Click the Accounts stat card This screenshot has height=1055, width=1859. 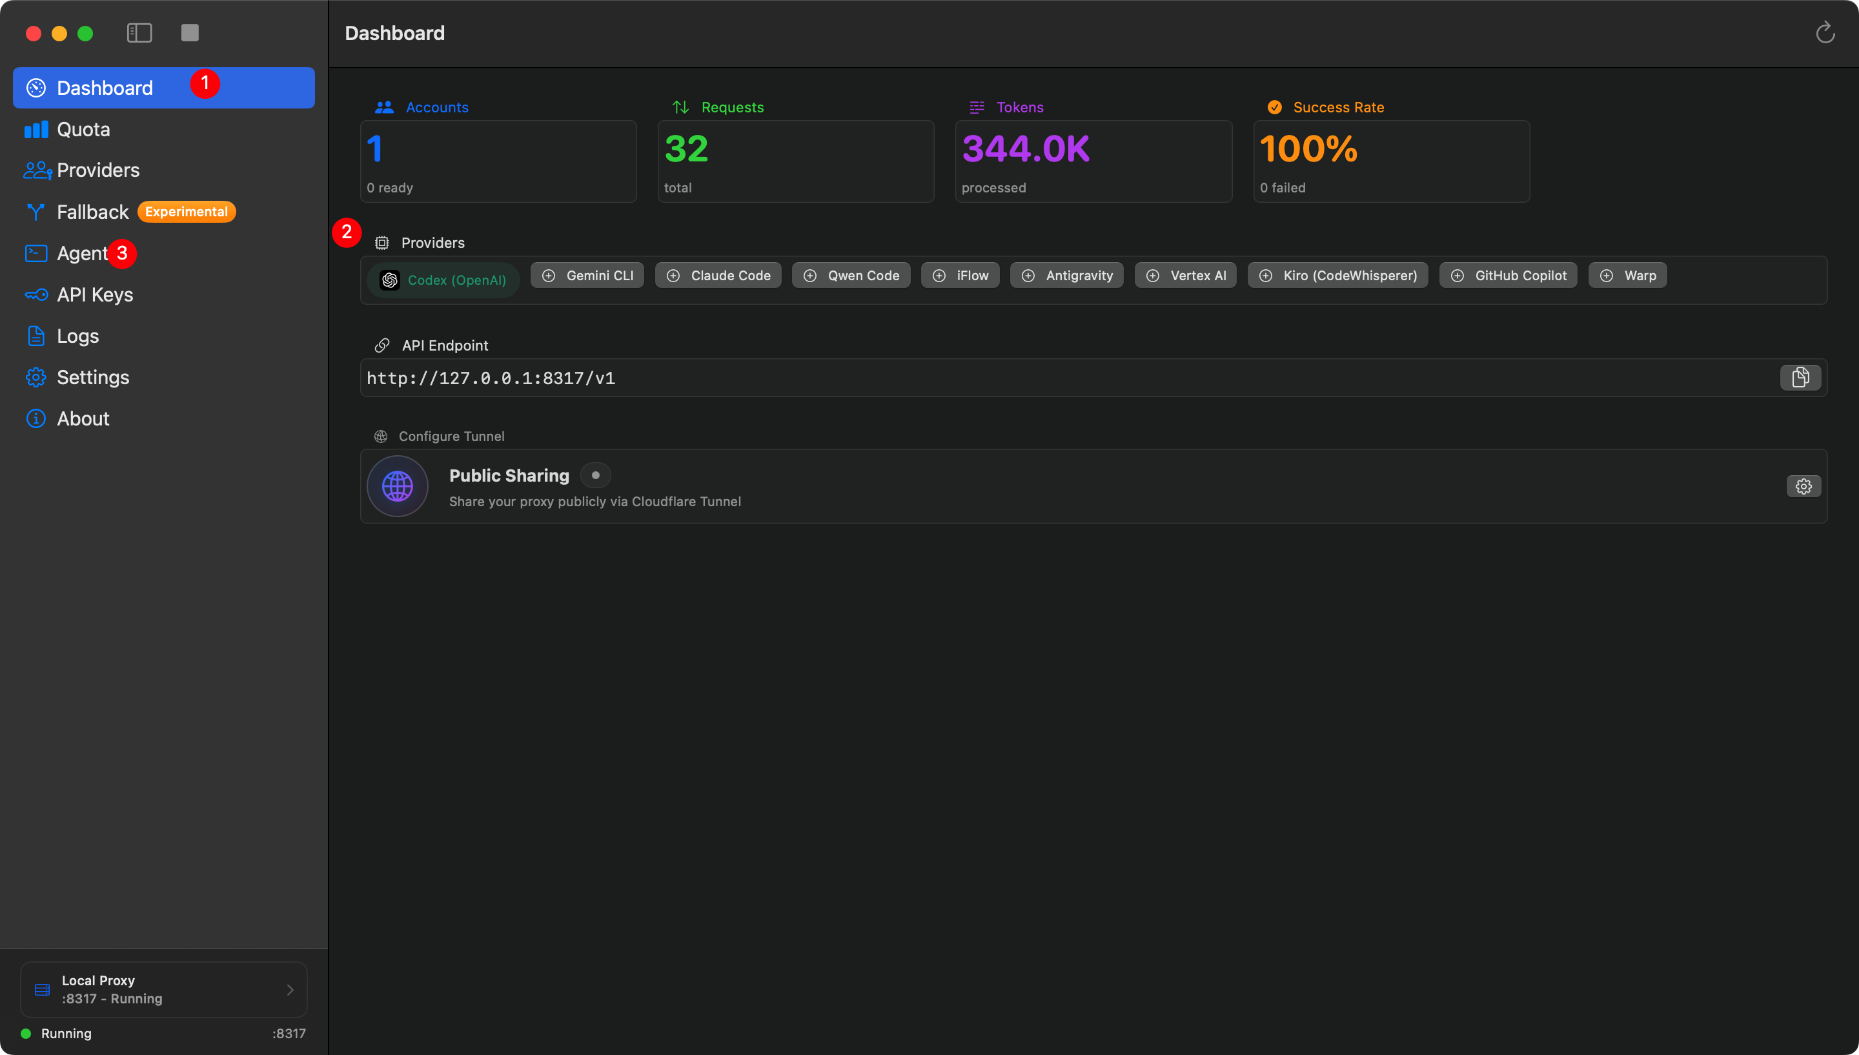[498, 161]
